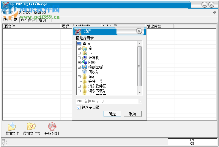Click the cs user folder icon
The height and width of the screenshot is (147, 219).
pos(85,53)
